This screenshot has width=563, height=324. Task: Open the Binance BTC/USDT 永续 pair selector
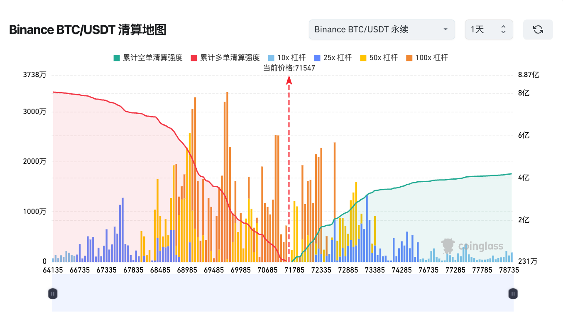pyautogui.click(x=382, y=29)
